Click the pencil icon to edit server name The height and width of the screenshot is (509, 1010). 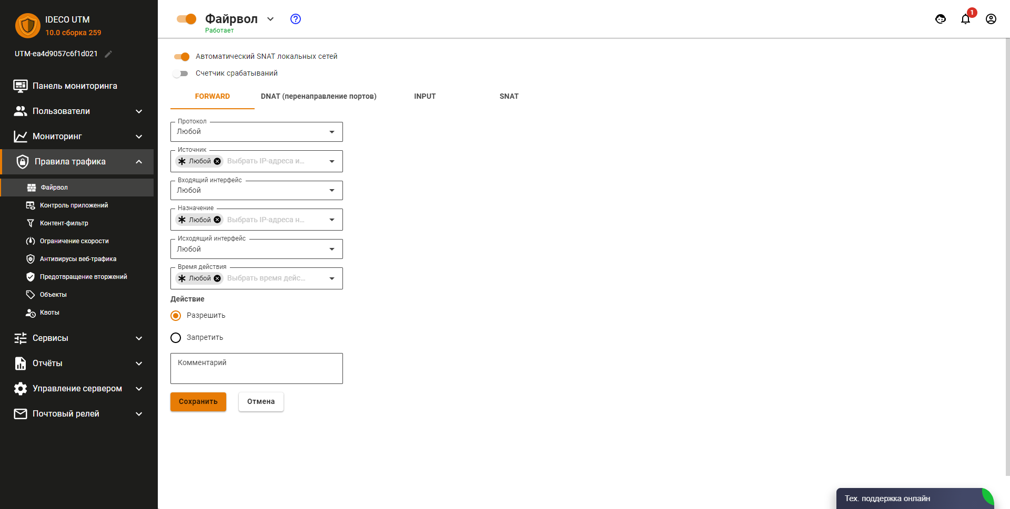coord(108,54)
